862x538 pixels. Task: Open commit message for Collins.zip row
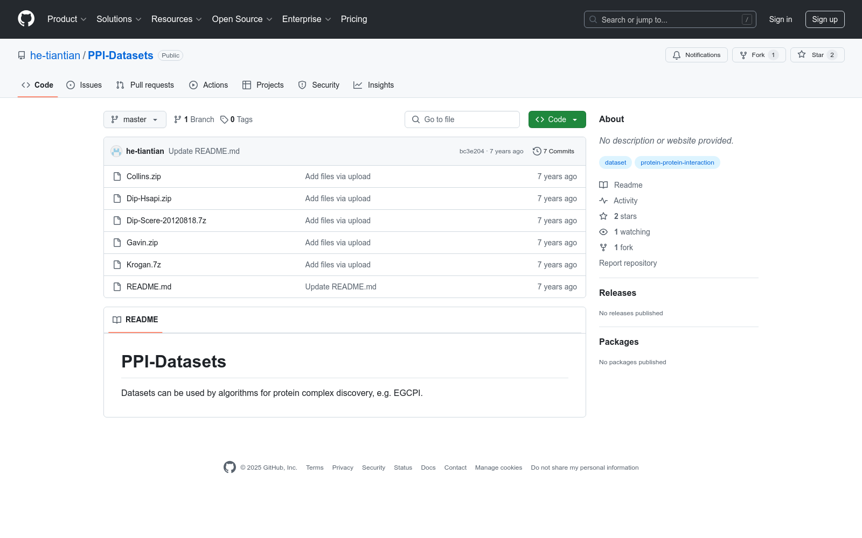coord(338,176)
